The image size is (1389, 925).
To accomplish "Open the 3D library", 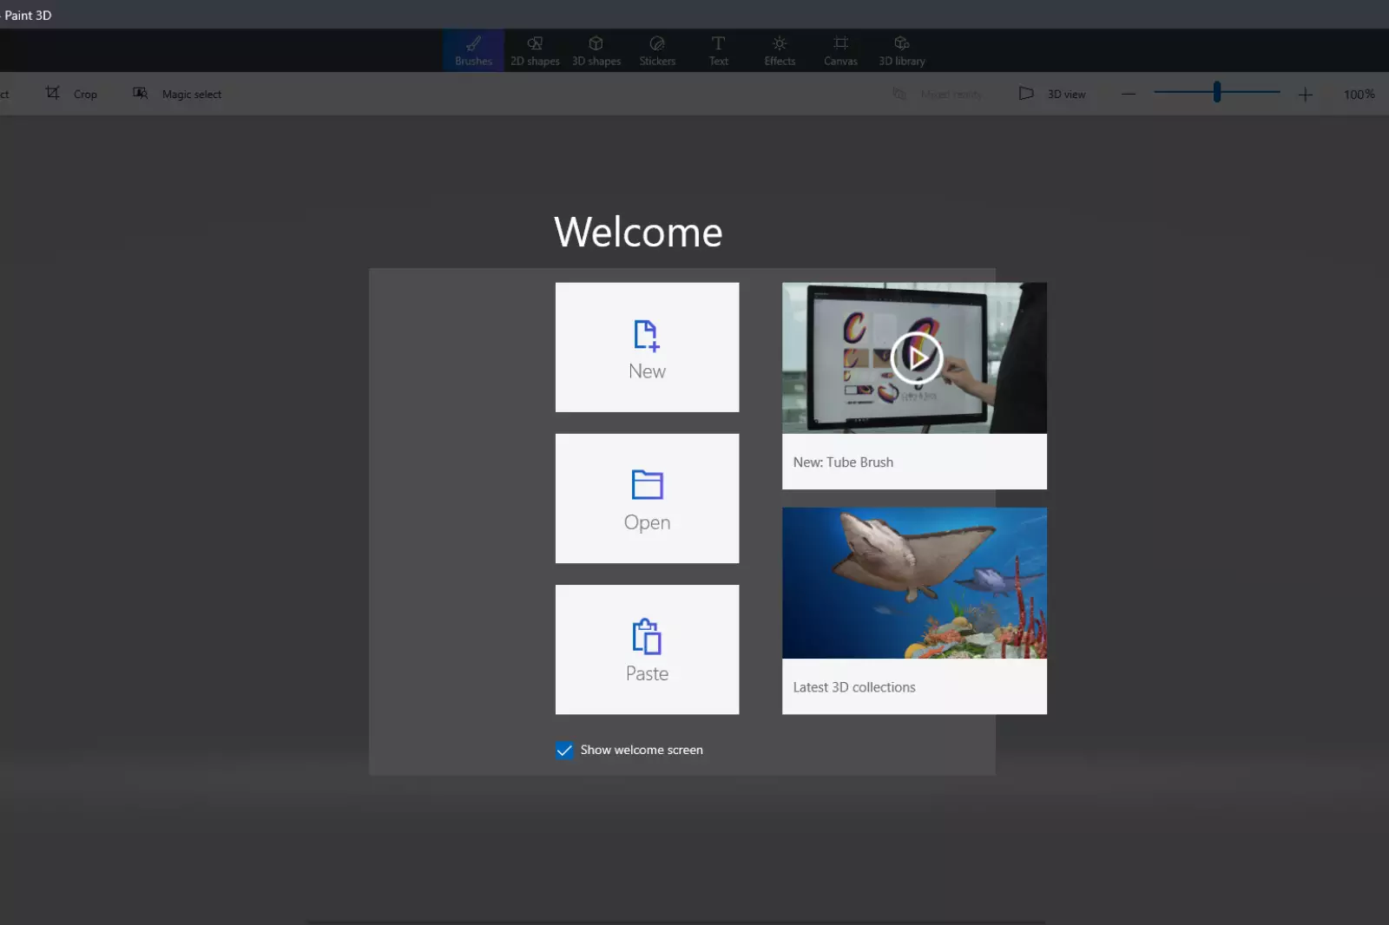I will coord(902,50).
